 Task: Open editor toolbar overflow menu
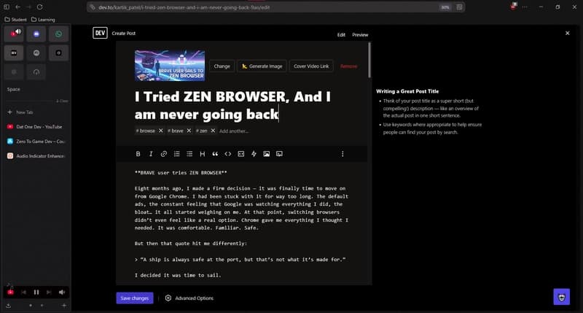click(x=343, y=154)
